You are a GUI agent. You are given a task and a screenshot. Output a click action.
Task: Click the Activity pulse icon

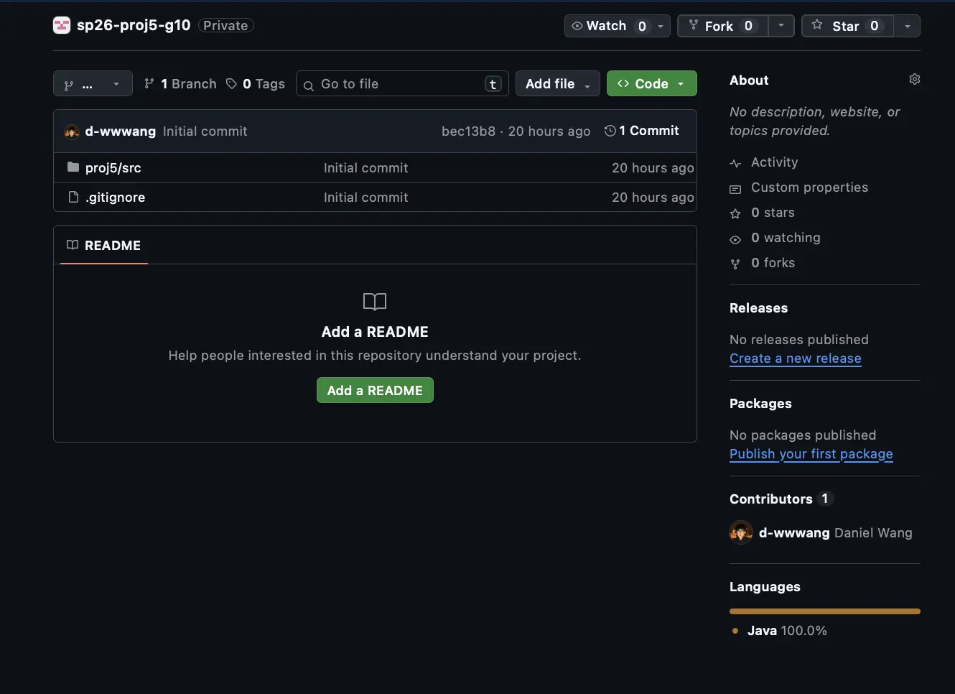click(x=735, y=163)
